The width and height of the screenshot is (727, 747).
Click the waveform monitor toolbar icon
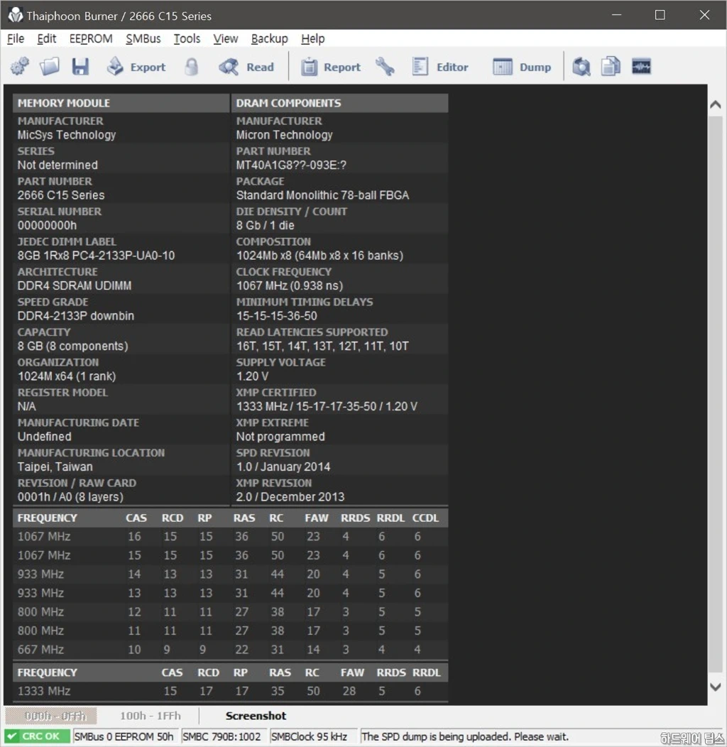641,66
